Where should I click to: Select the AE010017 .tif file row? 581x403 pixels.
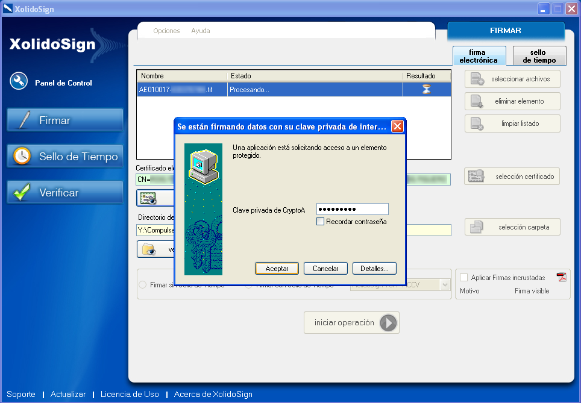[x=294, y=89]
